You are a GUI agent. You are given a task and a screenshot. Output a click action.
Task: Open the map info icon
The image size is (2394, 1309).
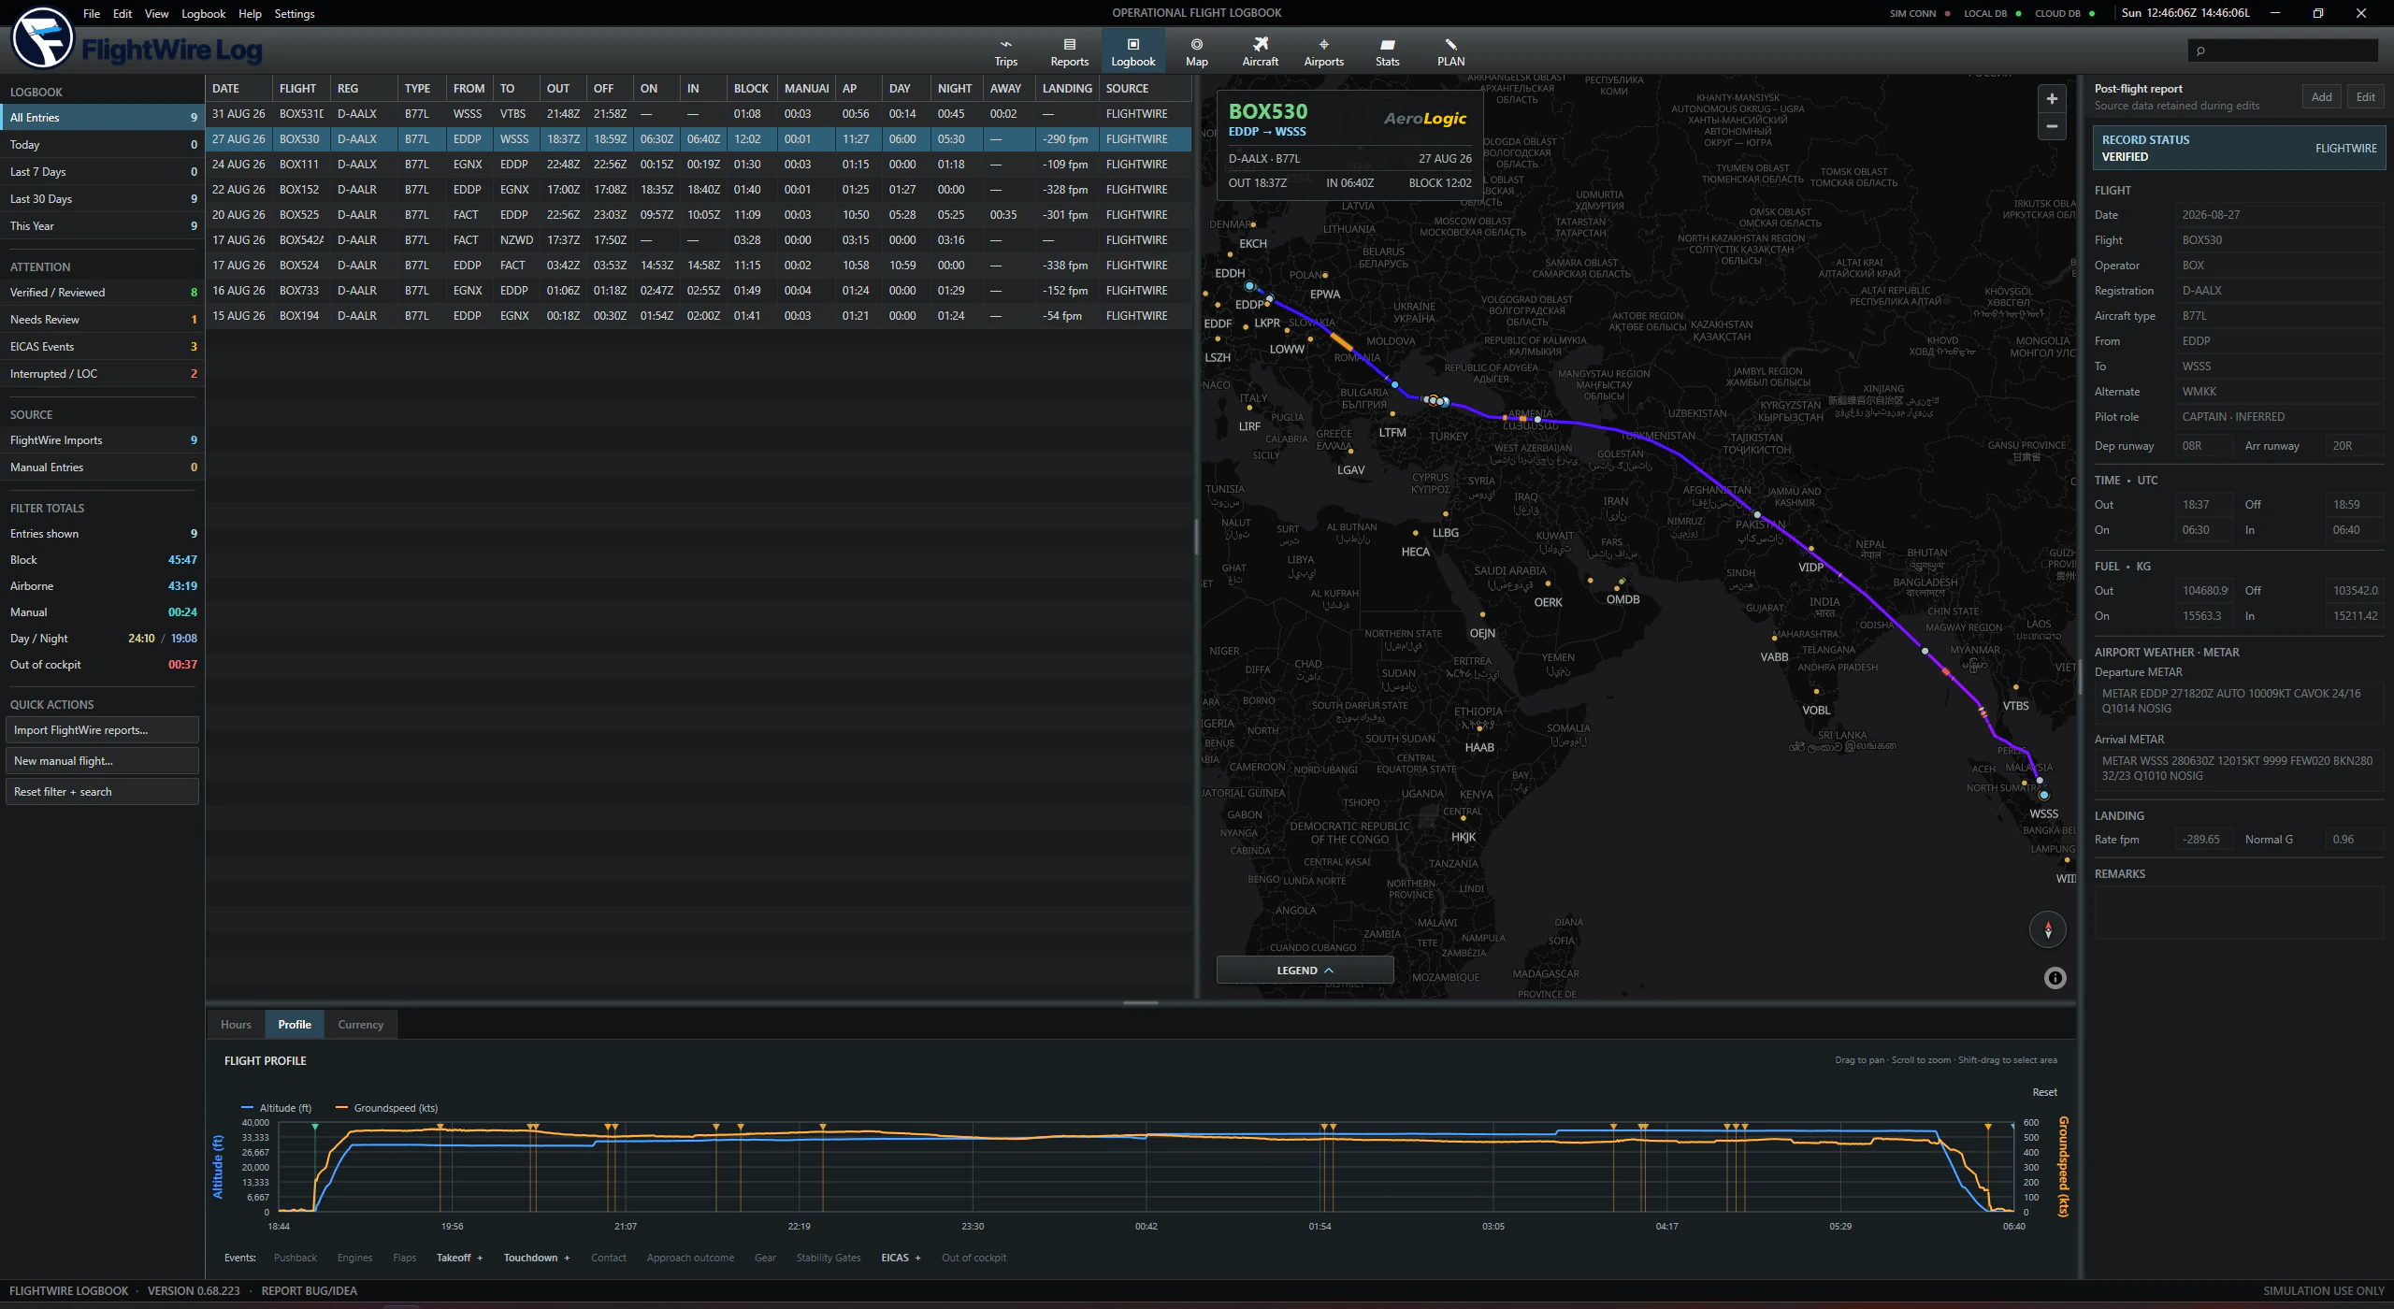coord(2055,978)
